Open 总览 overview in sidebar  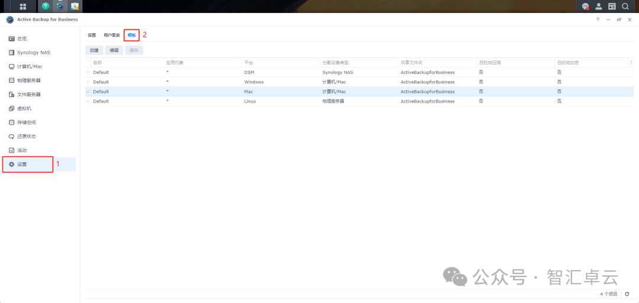(x=40, y=38)
